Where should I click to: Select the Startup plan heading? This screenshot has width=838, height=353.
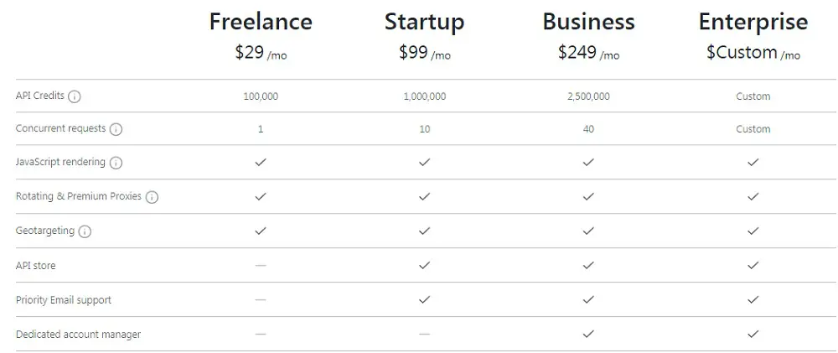point(424,23)
